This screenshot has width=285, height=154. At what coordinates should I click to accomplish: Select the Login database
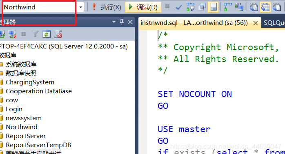pos(14,109)
